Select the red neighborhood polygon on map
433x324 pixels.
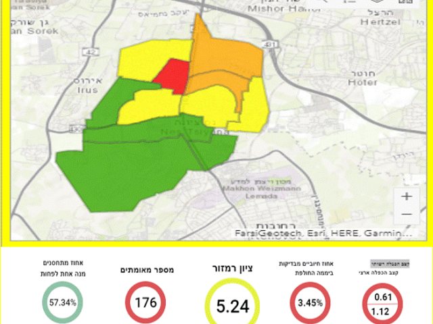pyautogui.click(x=173, y=76)
